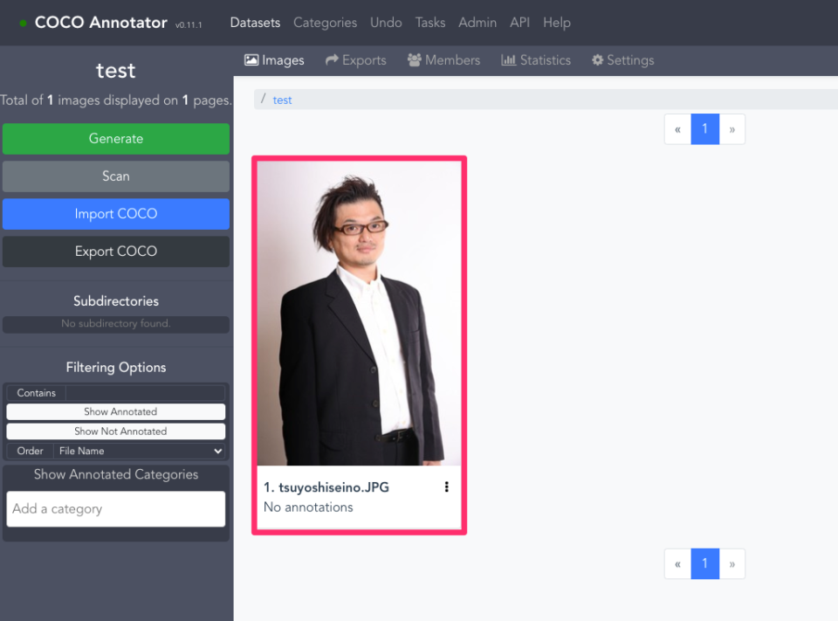Go to previous page with the double-left arrow
838x621 pixels.
677,128
